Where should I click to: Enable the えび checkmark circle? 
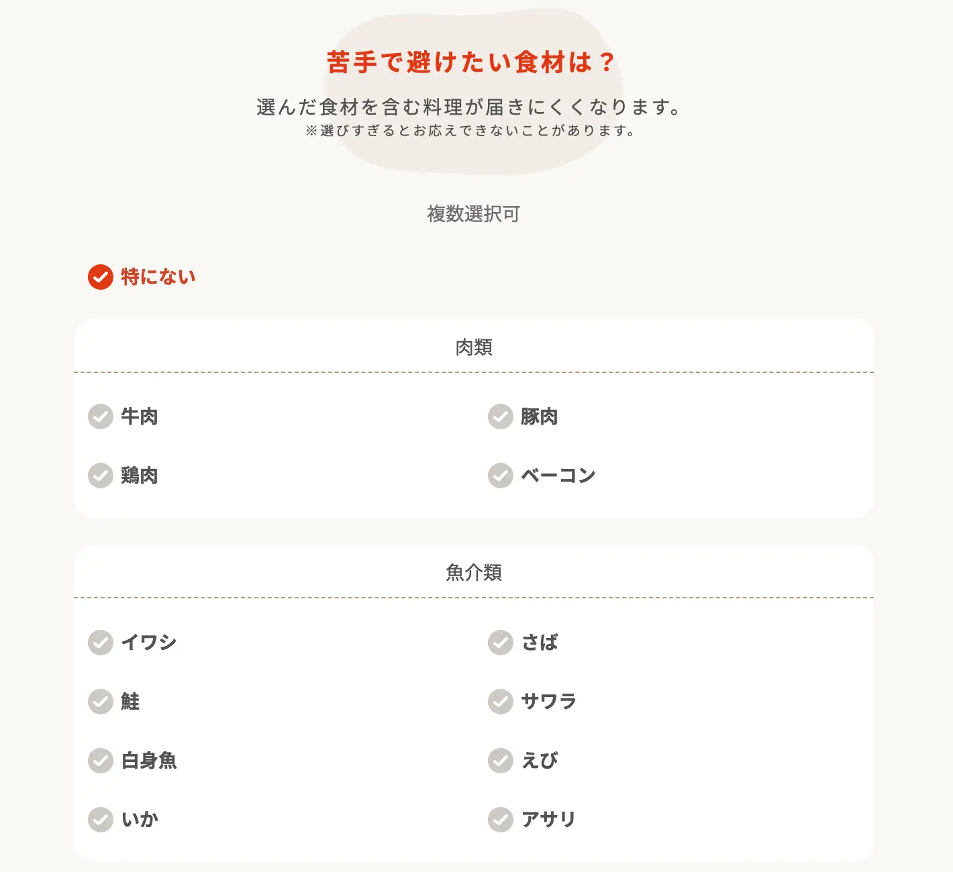[501, 760]
